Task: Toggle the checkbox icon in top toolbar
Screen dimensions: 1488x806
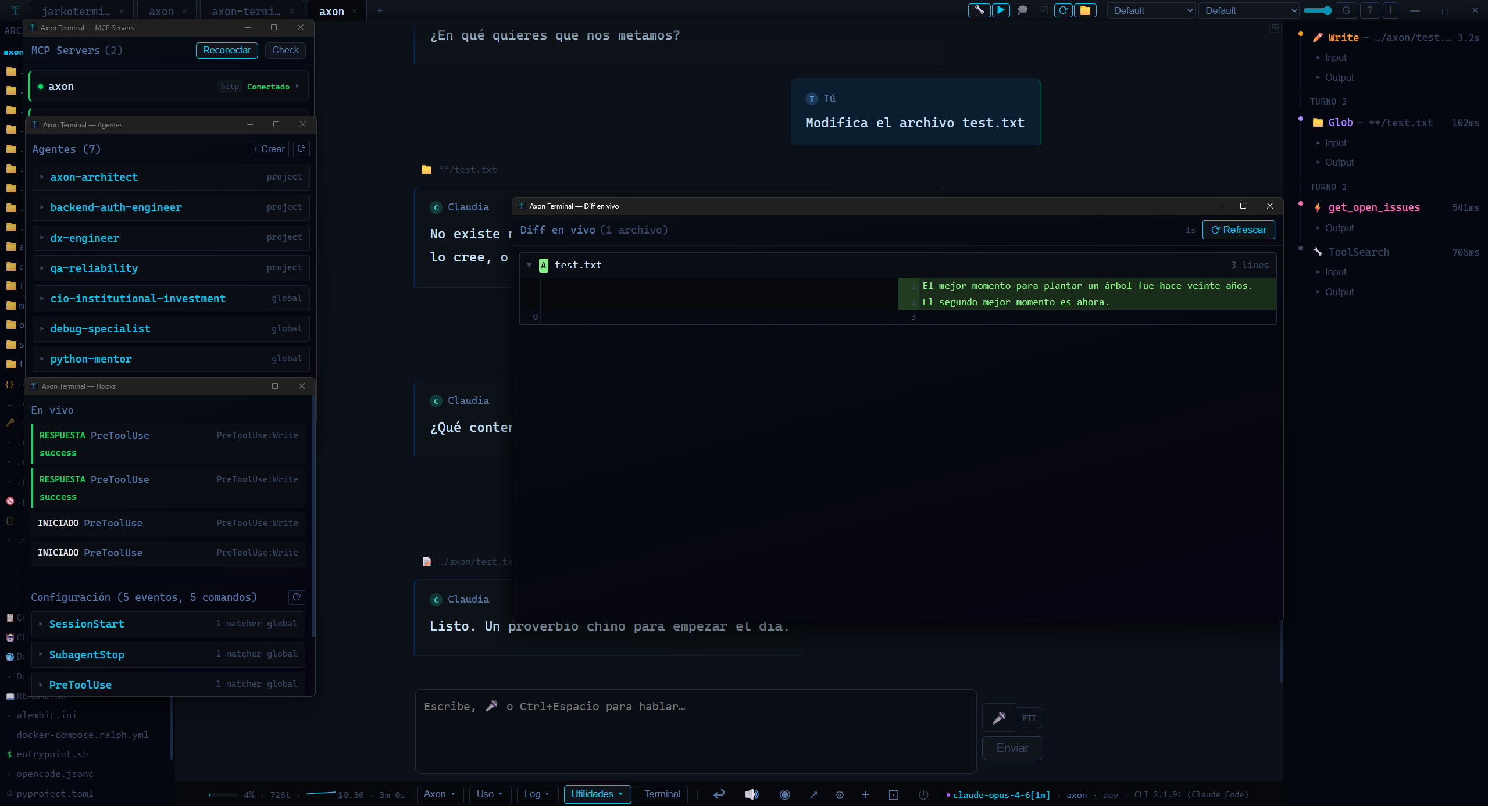Action: [x=1044, y=10]
